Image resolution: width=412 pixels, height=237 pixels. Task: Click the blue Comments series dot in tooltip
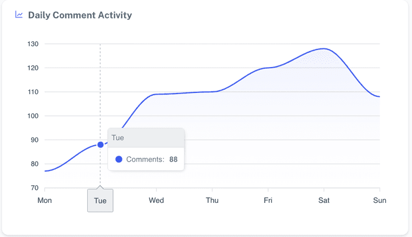[x=119, y=159]
